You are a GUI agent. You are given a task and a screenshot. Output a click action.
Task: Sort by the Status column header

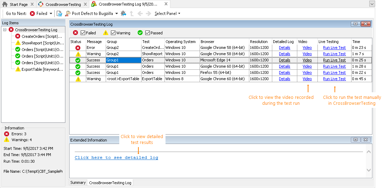pos(78,42)
